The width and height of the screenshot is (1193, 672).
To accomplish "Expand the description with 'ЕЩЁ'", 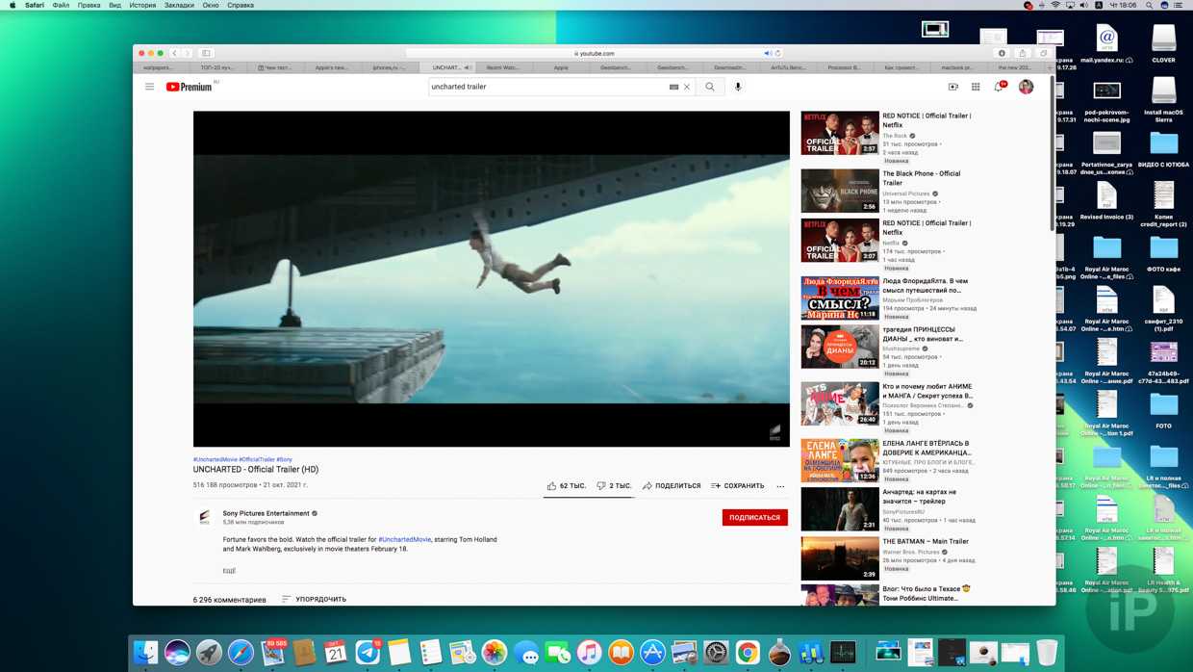I will (229, 571).
